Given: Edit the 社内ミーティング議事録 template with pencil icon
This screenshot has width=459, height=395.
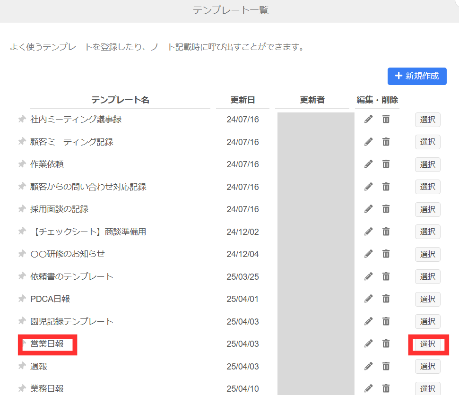Looking at the screenshot, I should 368,120.
